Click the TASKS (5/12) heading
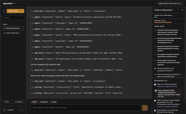The height and width of the screenshot is (114, 186). point(159,26)
